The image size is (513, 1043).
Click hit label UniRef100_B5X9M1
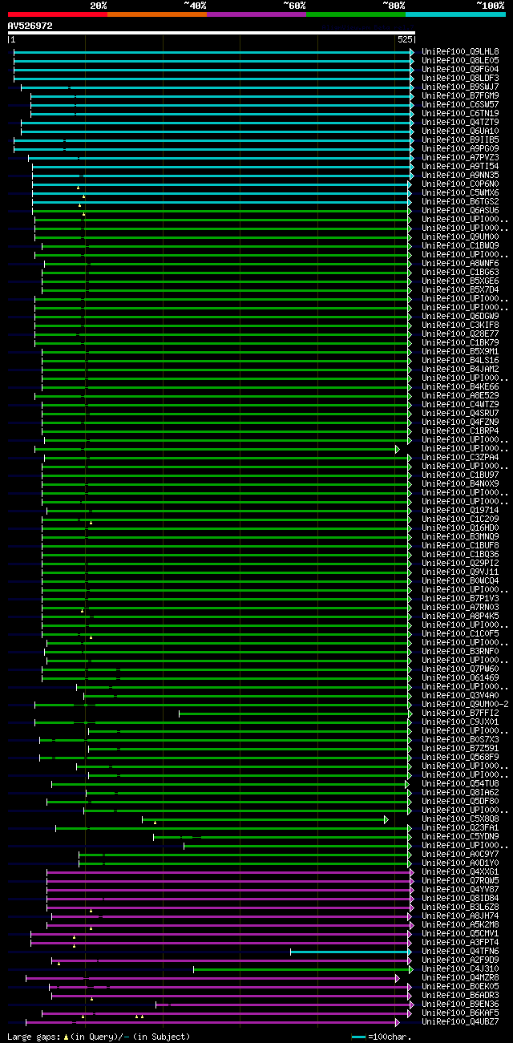(460, 352)
